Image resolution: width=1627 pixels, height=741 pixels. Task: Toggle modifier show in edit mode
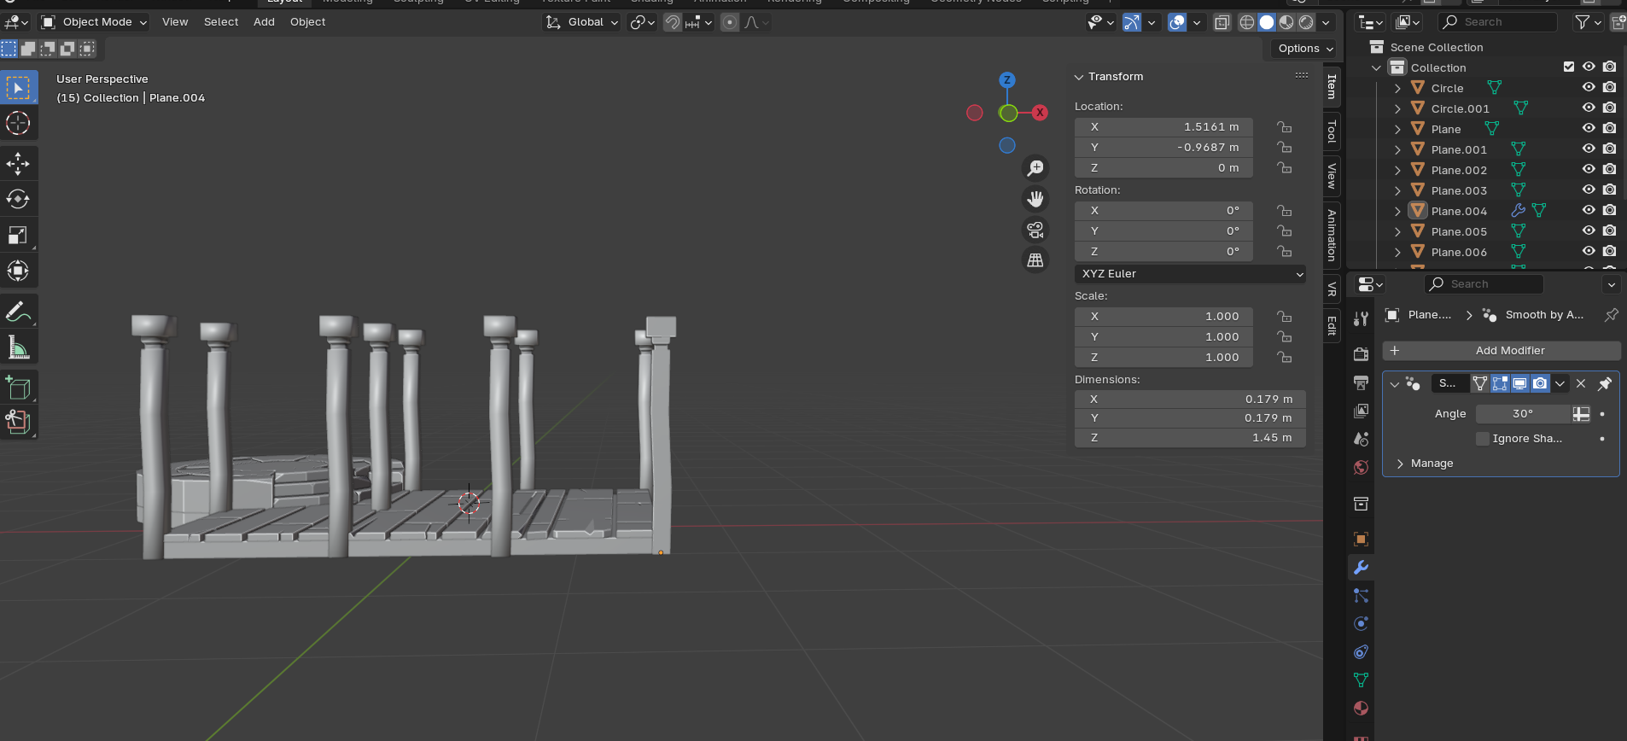tap(1500, 383)
